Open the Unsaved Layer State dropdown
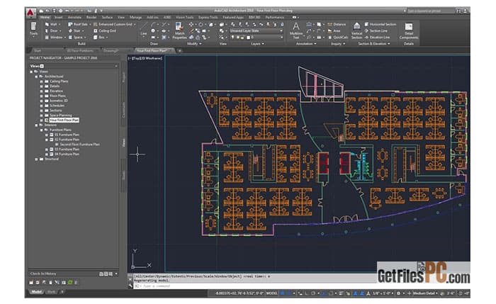496x304 pixels. [257, 30]
